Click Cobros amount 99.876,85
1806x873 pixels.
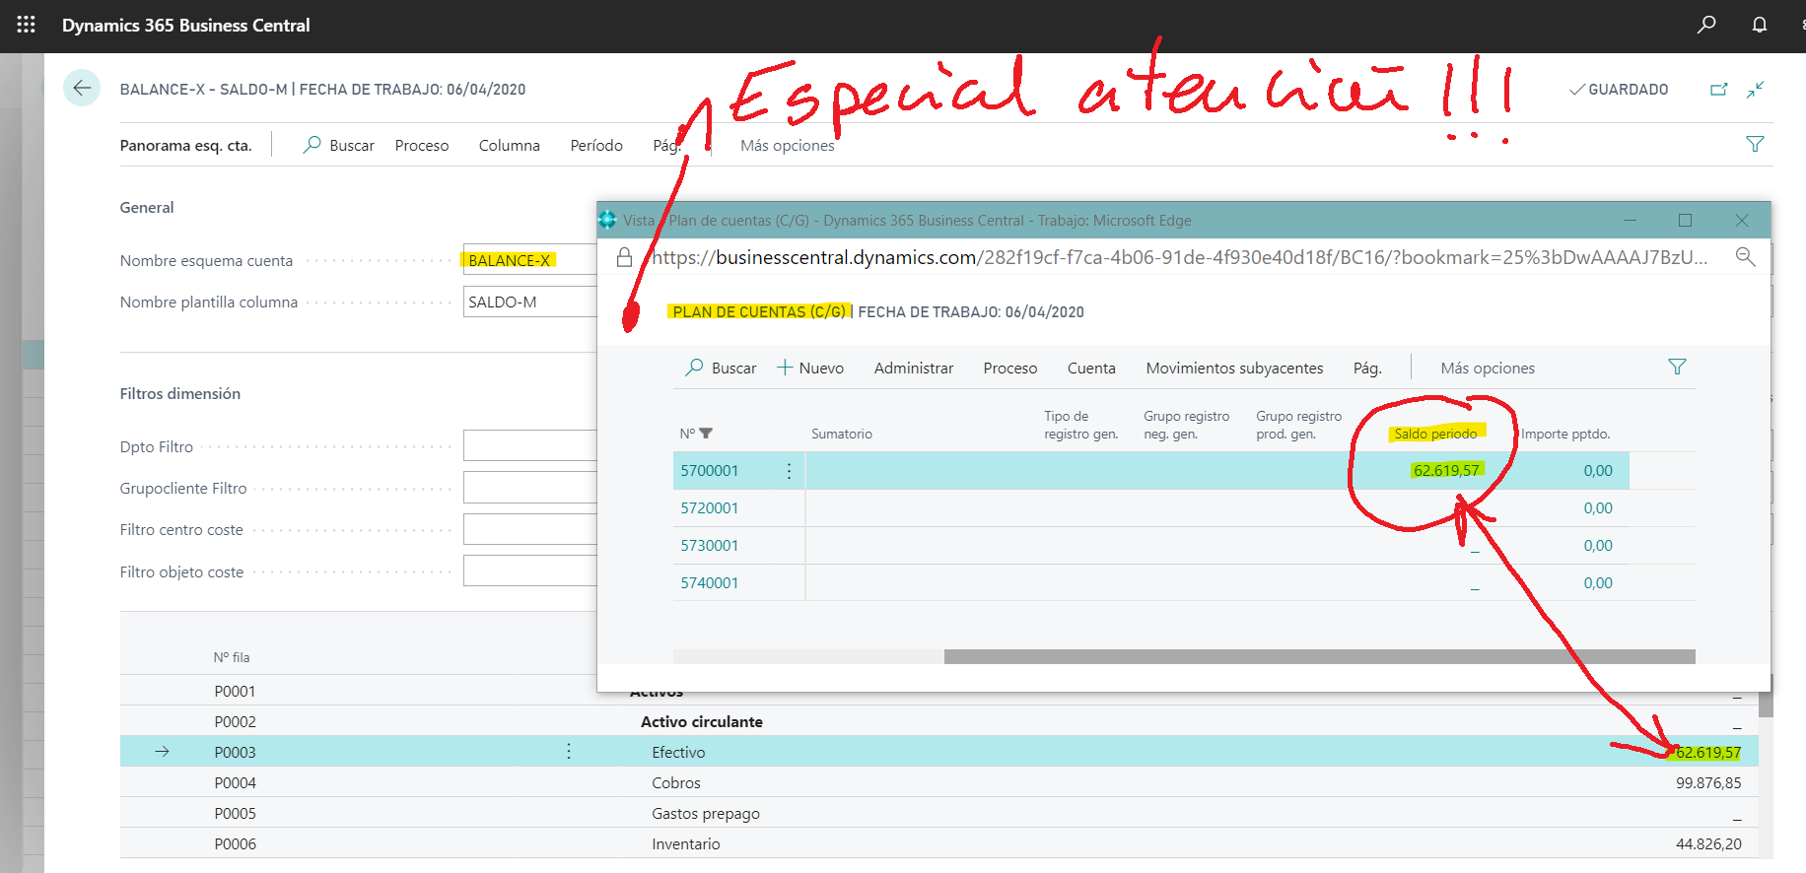pyautogui.click(x=1708, y=782)
